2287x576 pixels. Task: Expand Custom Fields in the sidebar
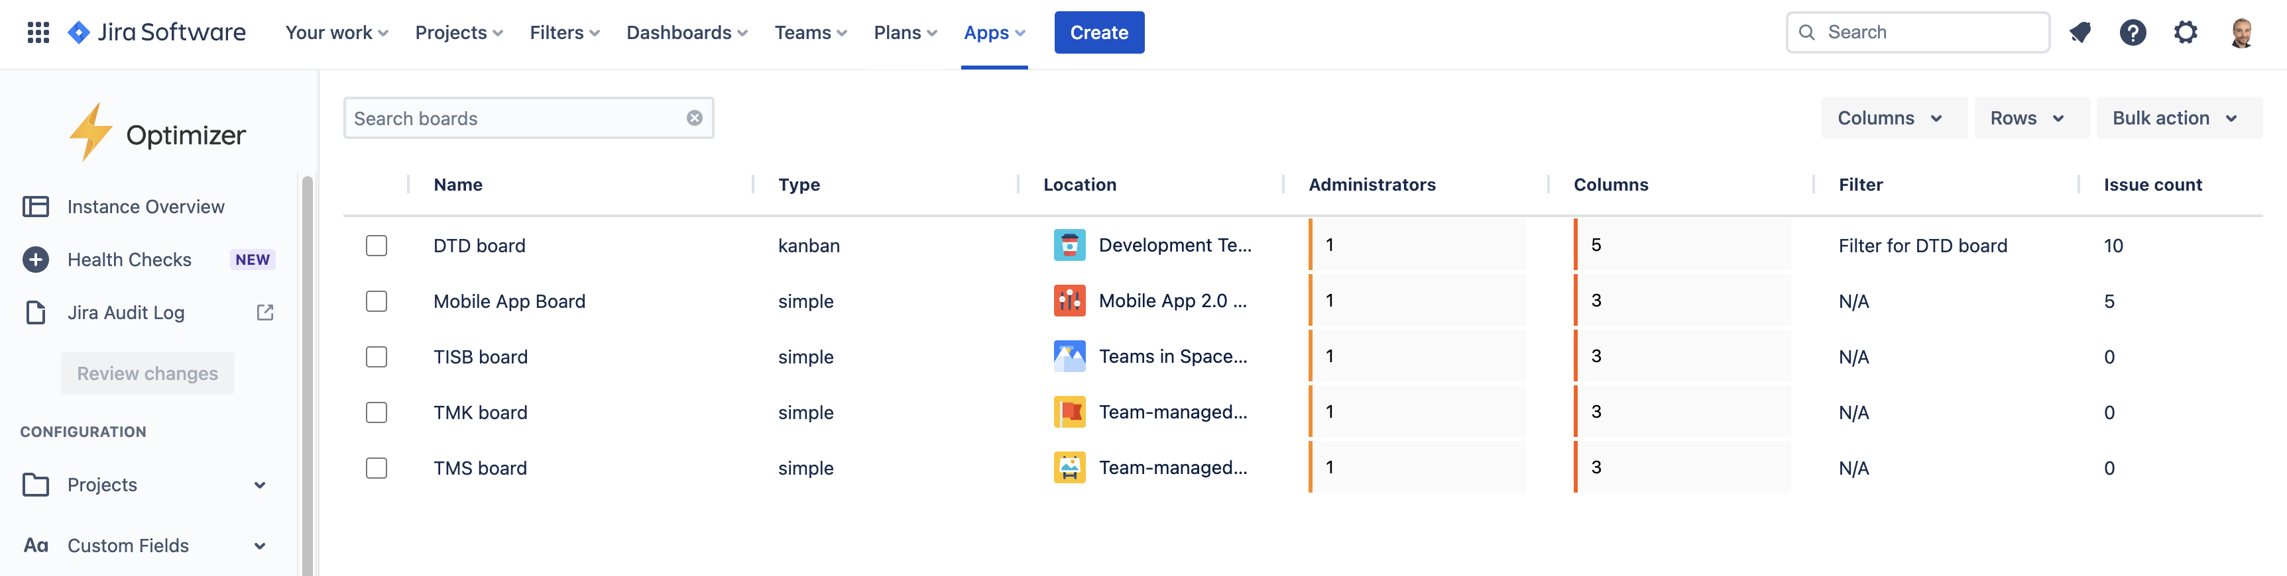click(x=259, y=546)
